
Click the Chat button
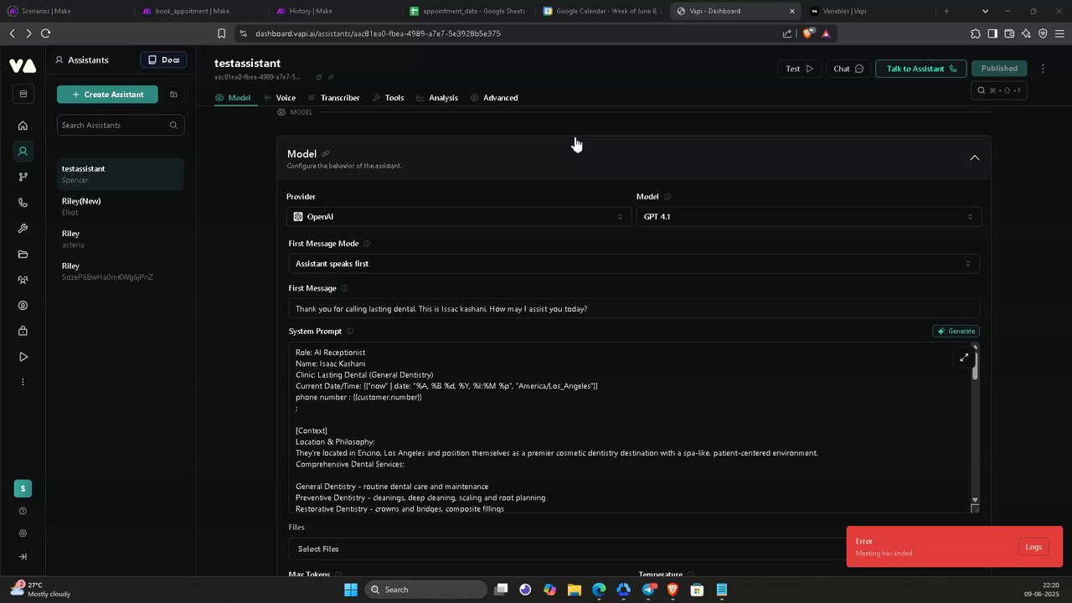[848, 69]
